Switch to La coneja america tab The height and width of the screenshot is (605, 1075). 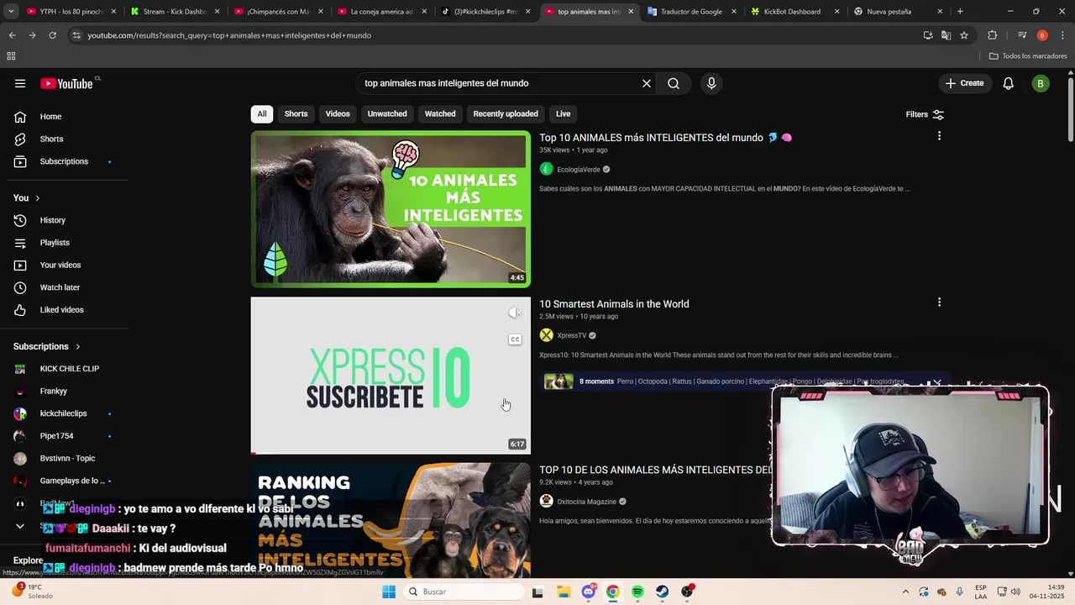point(381,12)
